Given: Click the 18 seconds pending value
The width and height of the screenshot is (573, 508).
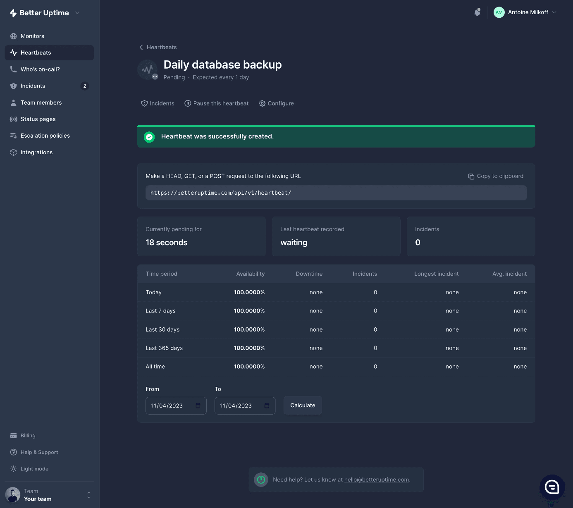Looking at the screenshot, I should click(x=167, y=243).
